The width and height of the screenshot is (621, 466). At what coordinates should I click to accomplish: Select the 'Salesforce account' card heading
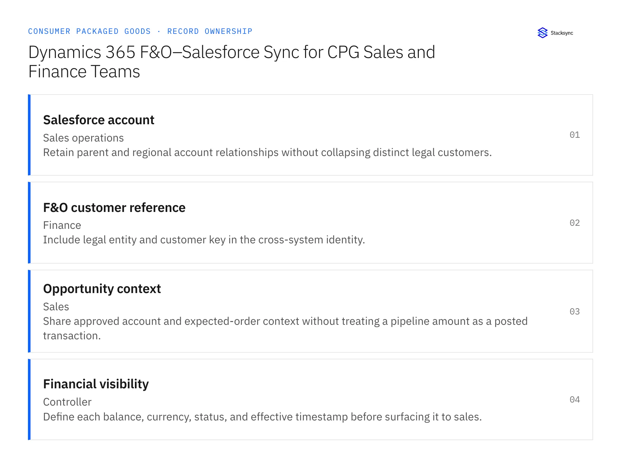99,120
